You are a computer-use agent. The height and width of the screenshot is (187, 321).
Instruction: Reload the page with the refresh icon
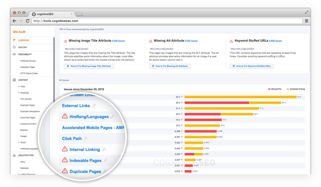pos(28,21)
